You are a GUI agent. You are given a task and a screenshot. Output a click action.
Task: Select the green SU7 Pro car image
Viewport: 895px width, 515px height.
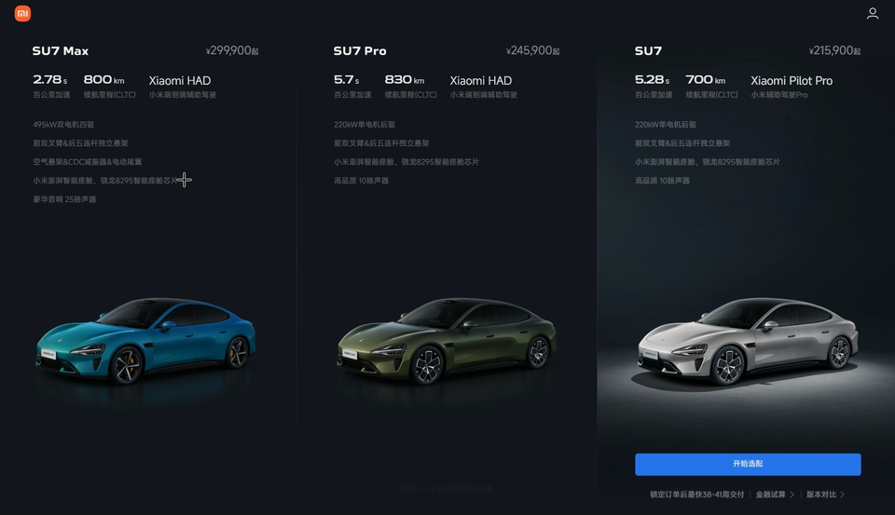pyautogui.click(x=447, y=341)
